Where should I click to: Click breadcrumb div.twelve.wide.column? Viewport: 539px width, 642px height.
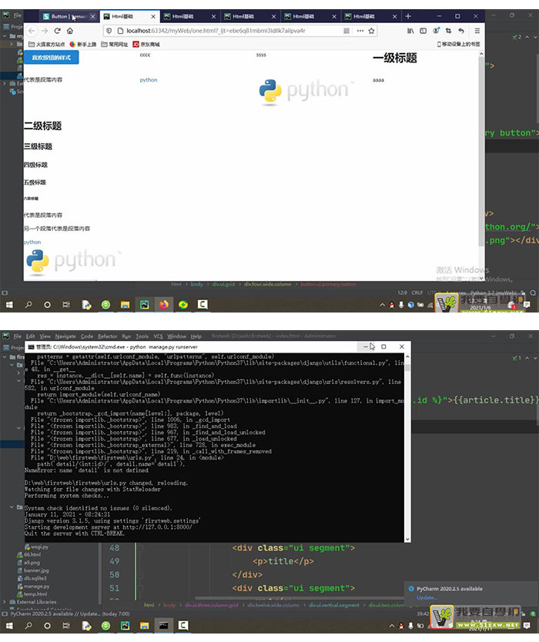pos(273,605)
